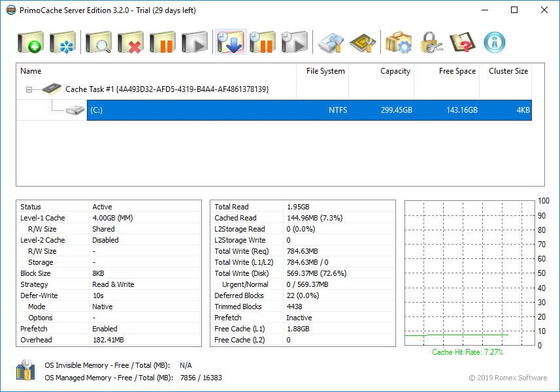Click the OS memory info icon at bottom left
The height and width of the screenshot is (392, 560).
pyautogui.click(x=25, y=371)
